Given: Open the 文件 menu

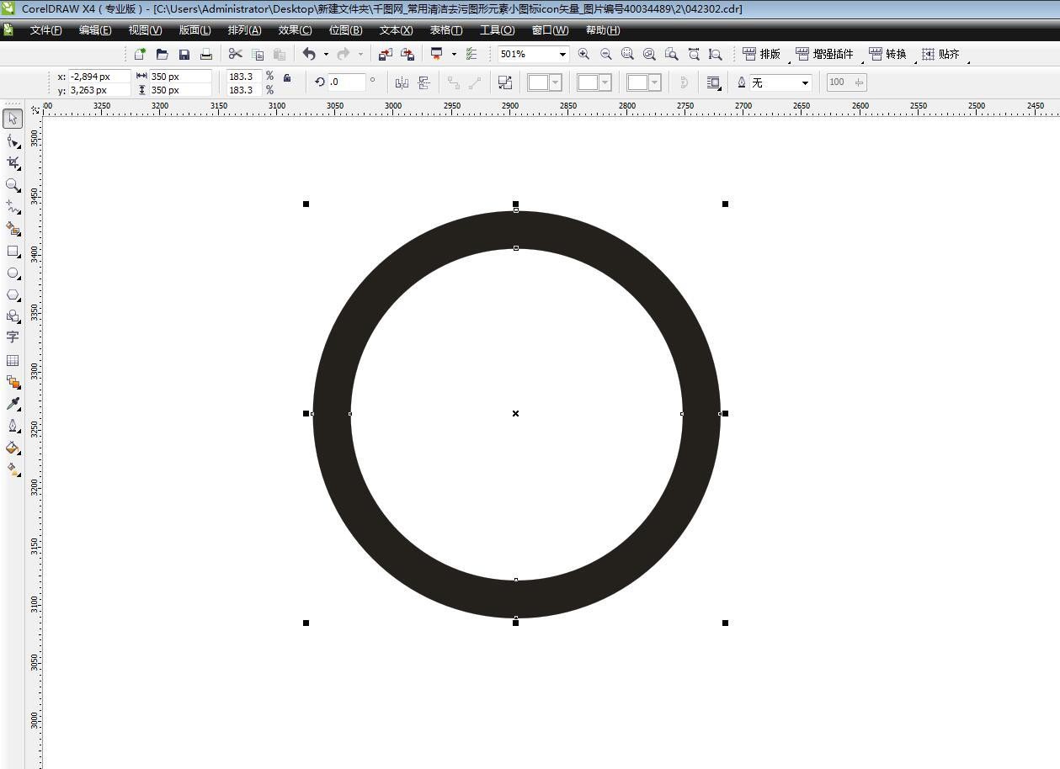Looking at the screenshot, I should pos(45,29).
